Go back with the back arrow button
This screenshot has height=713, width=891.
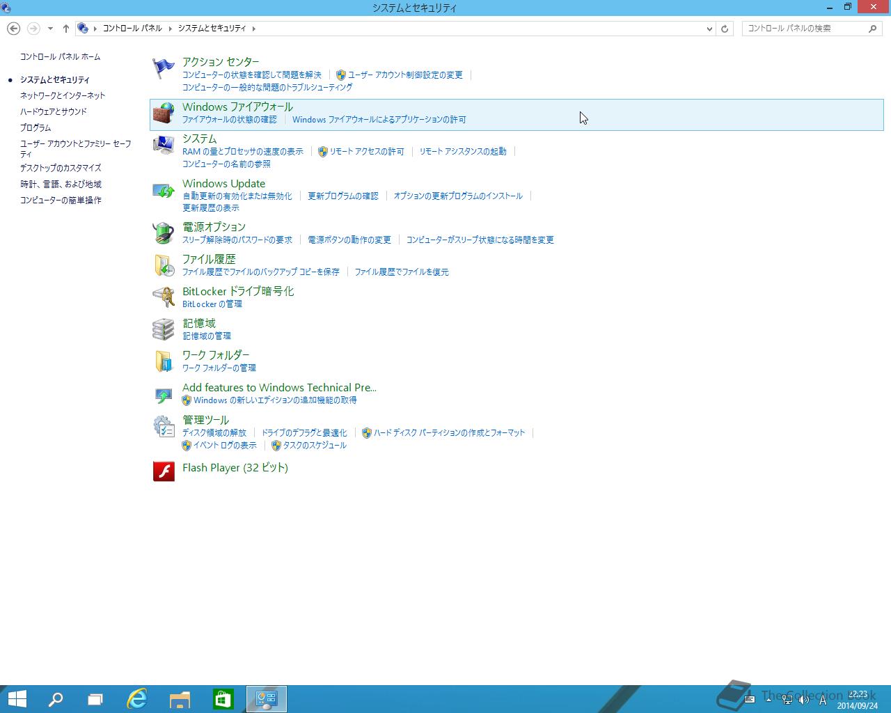coord(13,29)
